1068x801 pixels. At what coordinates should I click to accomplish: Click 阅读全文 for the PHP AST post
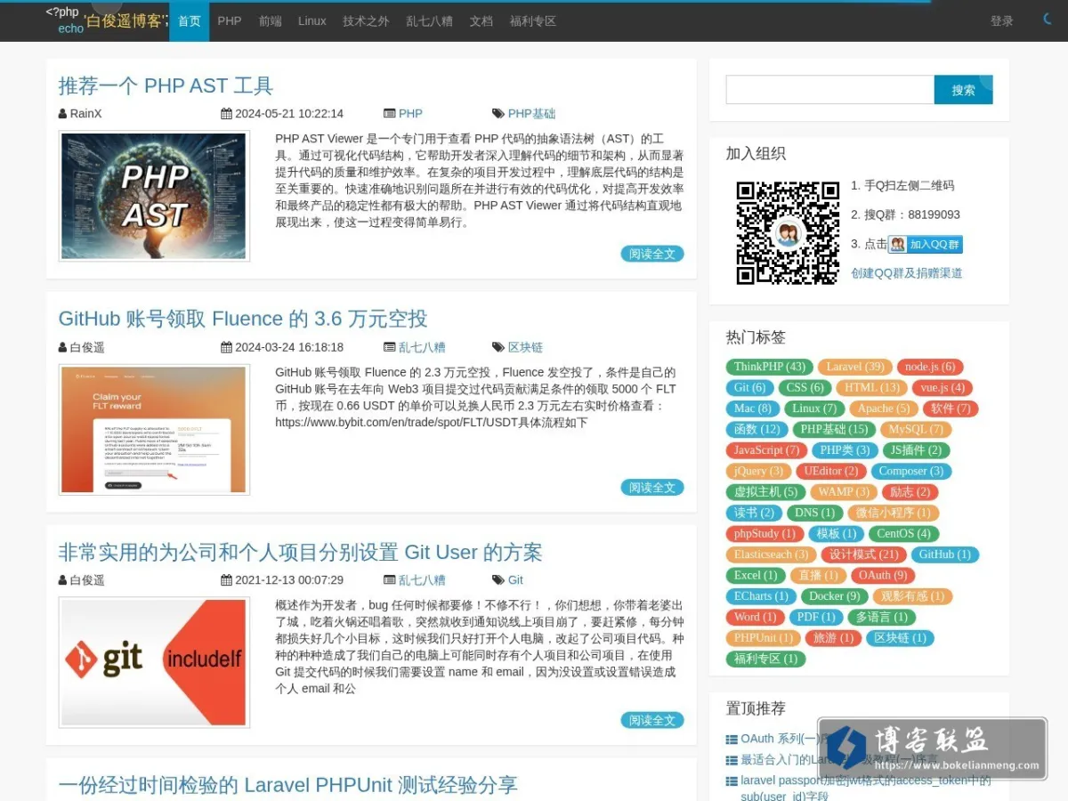tap(652, 254)
